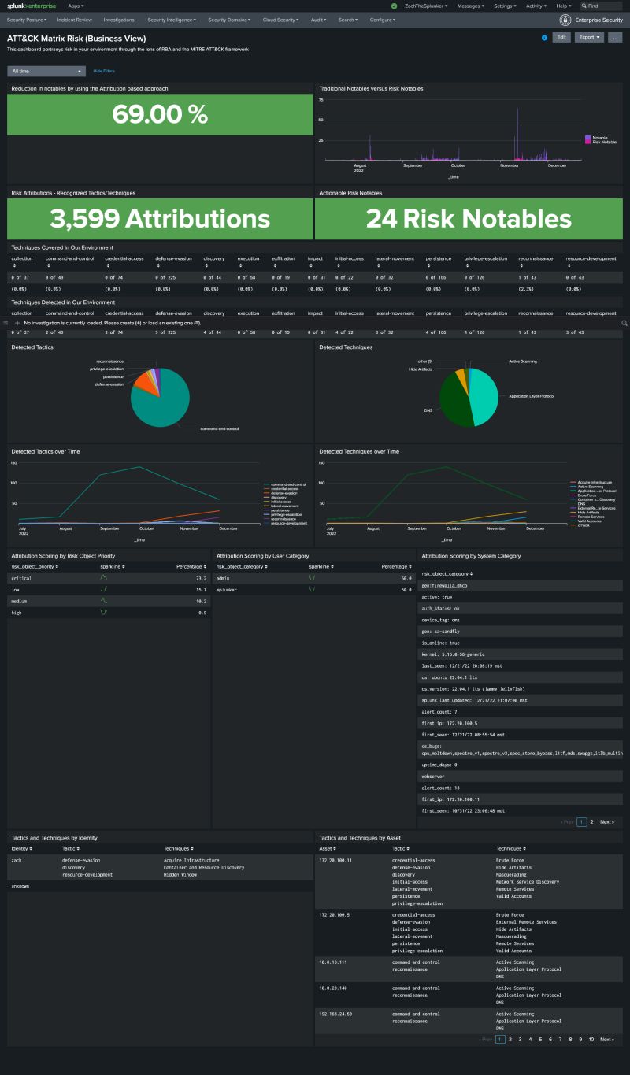
Task: Open the Settings menu
Action: pyautogui.click(x=505, y=6)
